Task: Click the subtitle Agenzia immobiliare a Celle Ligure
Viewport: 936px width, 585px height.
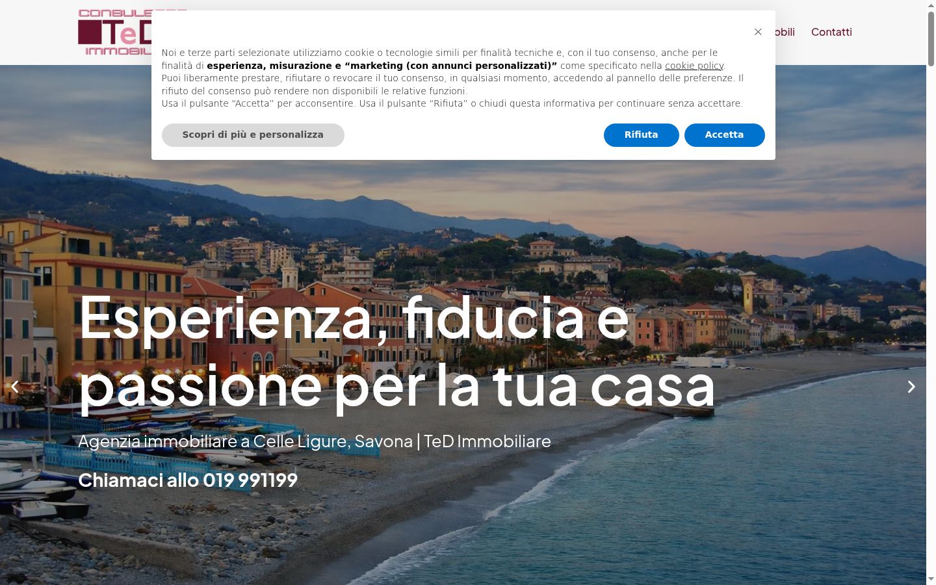Action: tap(315, 441)
